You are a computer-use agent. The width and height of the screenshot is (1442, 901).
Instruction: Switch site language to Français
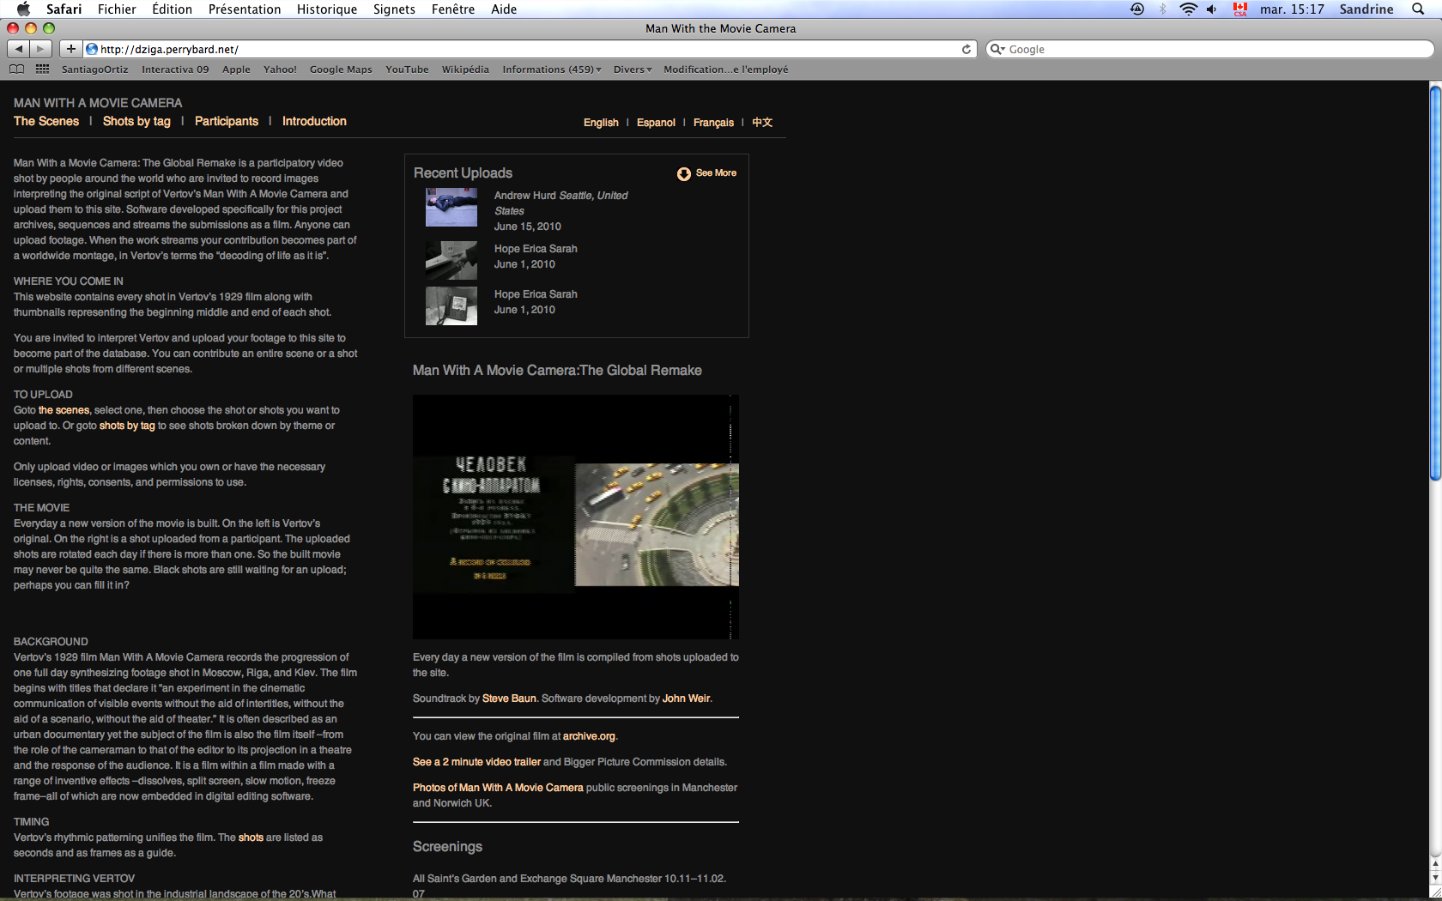(713, 123)
